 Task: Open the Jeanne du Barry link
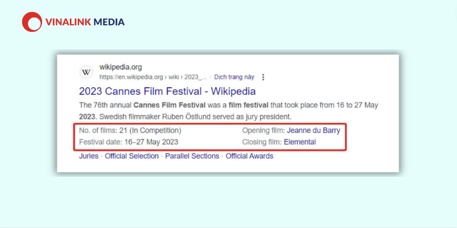(313, 130)
